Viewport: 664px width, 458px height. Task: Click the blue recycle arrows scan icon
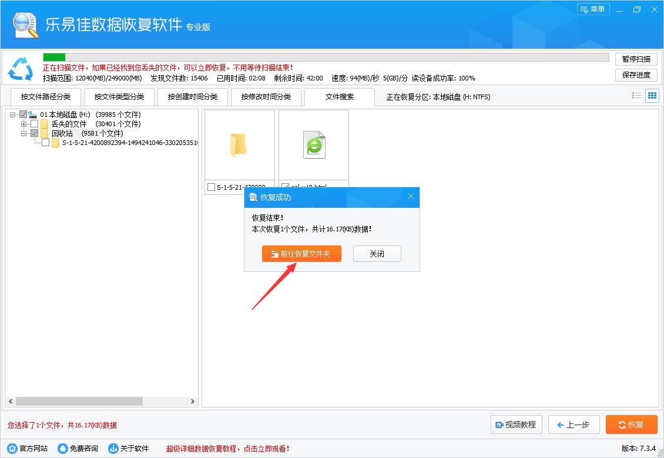coord(21,68)
